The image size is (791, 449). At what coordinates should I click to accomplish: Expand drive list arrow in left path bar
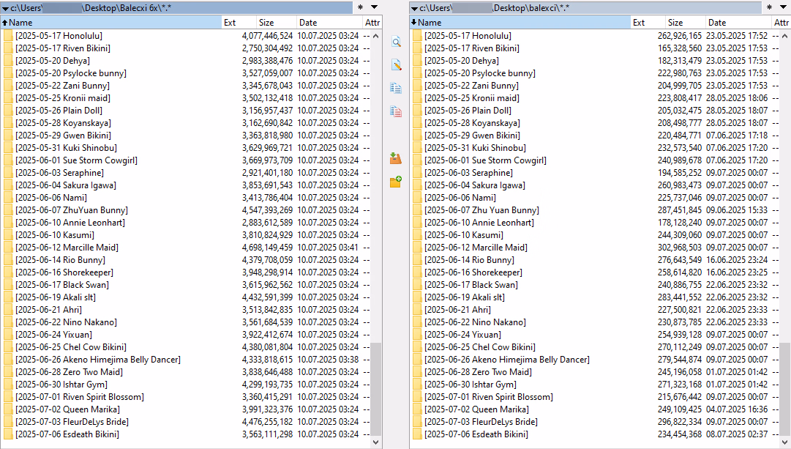5,8
